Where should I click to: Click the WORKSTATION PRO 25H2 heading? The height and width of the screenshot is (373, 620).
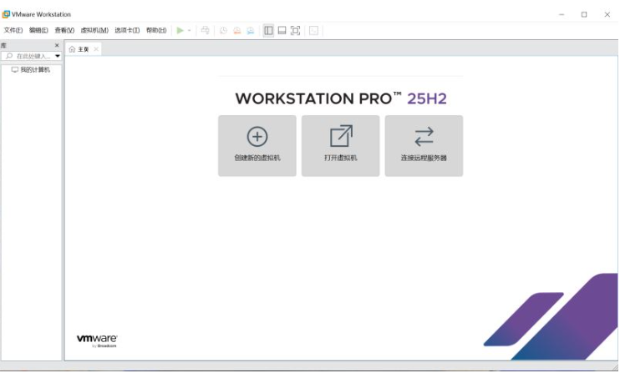pos(341,98)
